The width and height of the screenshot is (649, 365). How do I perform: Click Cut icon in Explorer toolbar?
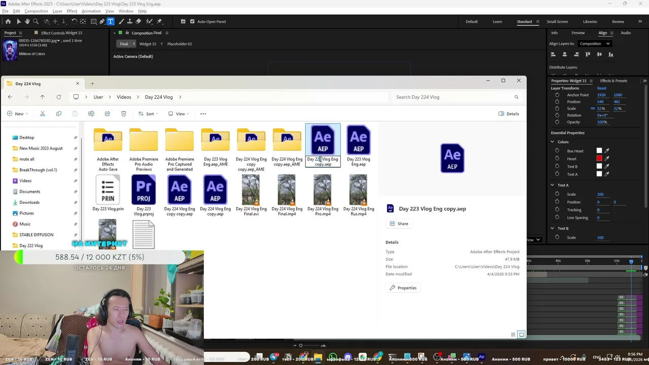click(43, 114)
